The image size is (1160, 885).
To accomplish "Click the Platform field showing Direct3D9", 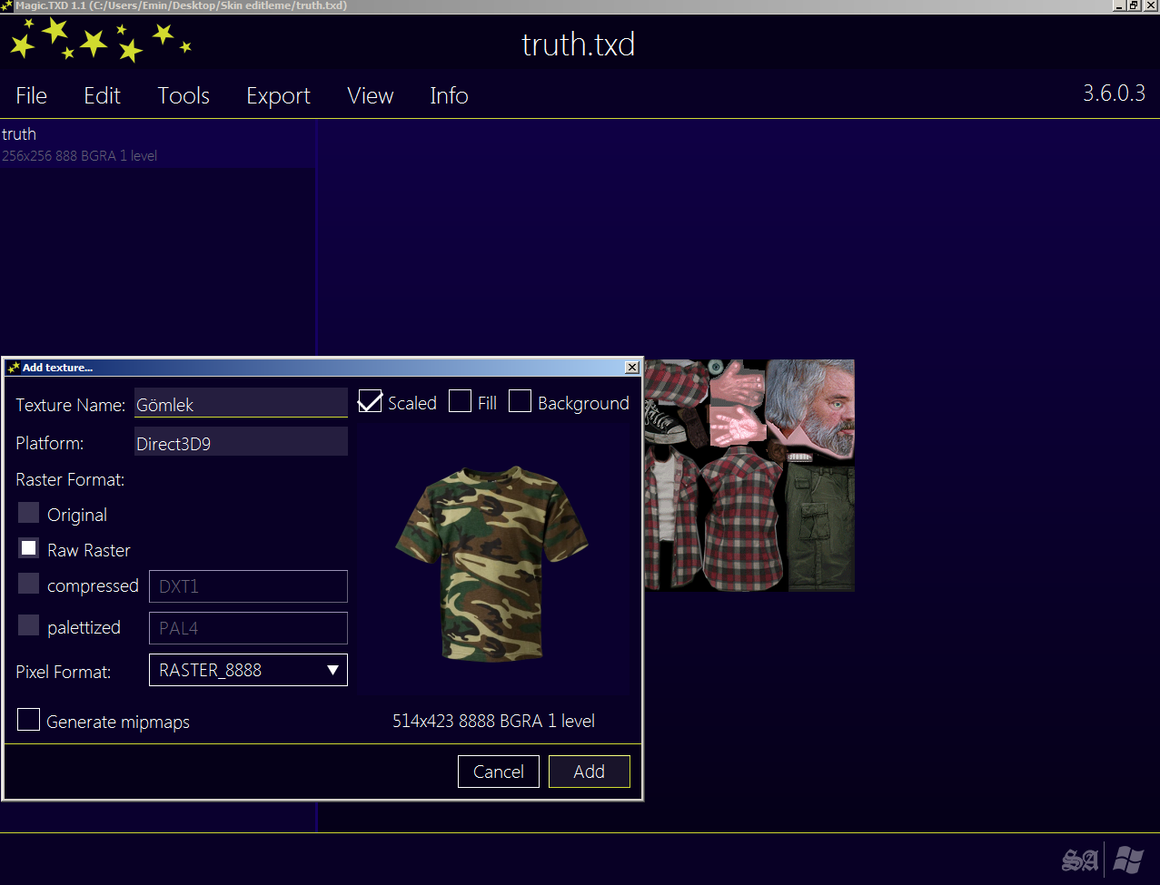I will point(241,443).
